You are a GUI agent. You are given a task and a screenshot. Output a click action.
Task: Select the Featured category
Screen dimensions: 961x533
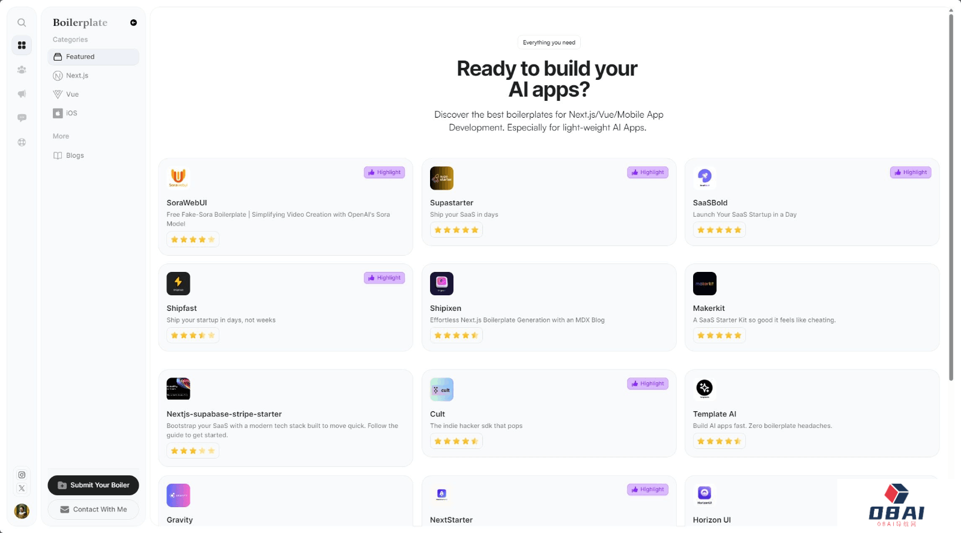(93, 57)
